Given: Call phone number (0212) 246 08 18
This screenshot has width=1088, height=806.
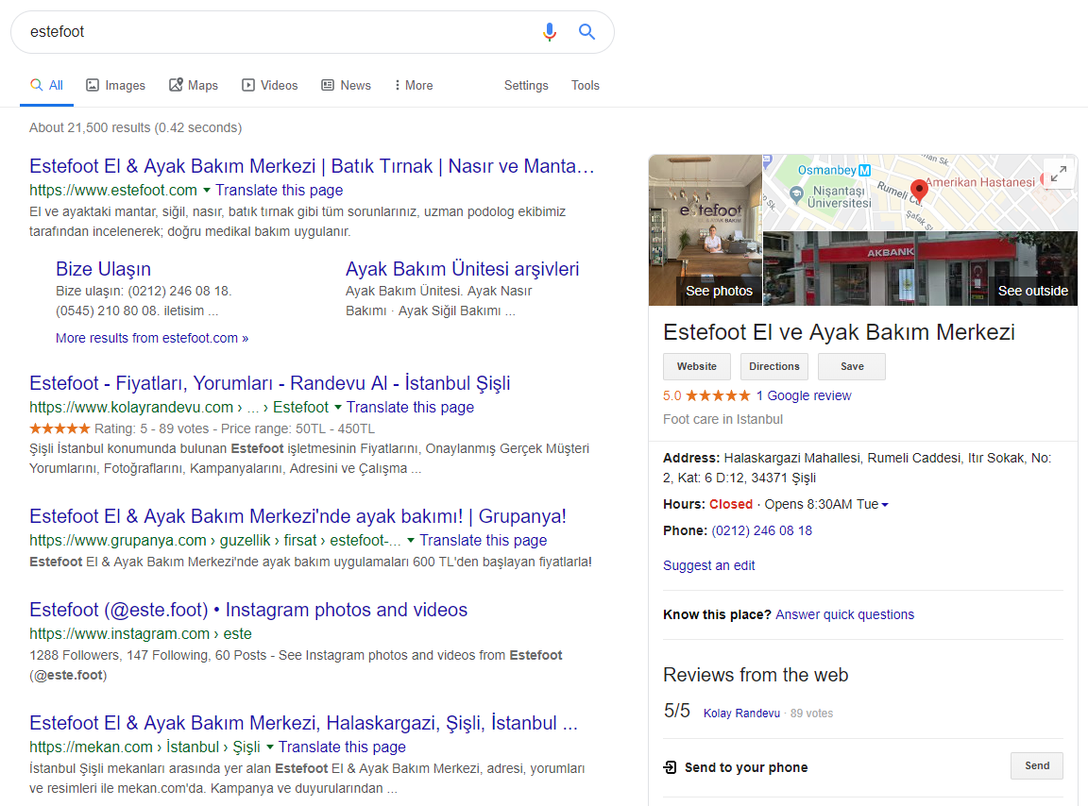Looking at the screenshot, I should point(762,530).
